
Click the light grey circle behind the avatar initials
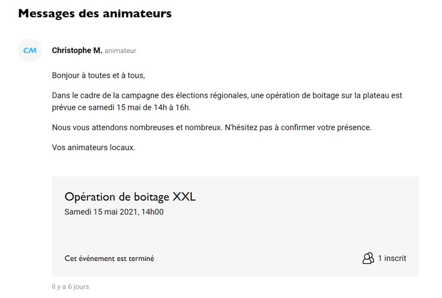pos(29,50)
